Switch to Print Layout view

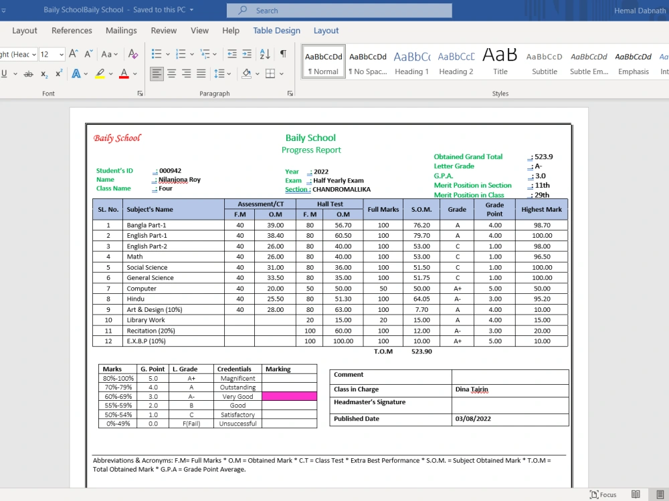pyautogui.click(x=660, y=494)
